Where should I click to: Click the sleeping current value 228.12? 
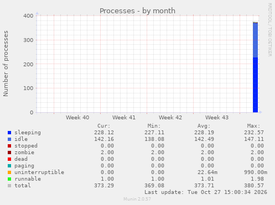(x=104, y=133)
